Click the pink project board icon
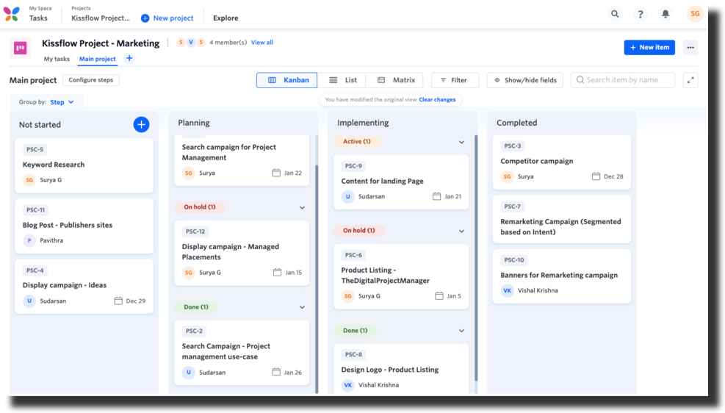 pos(21,48)
